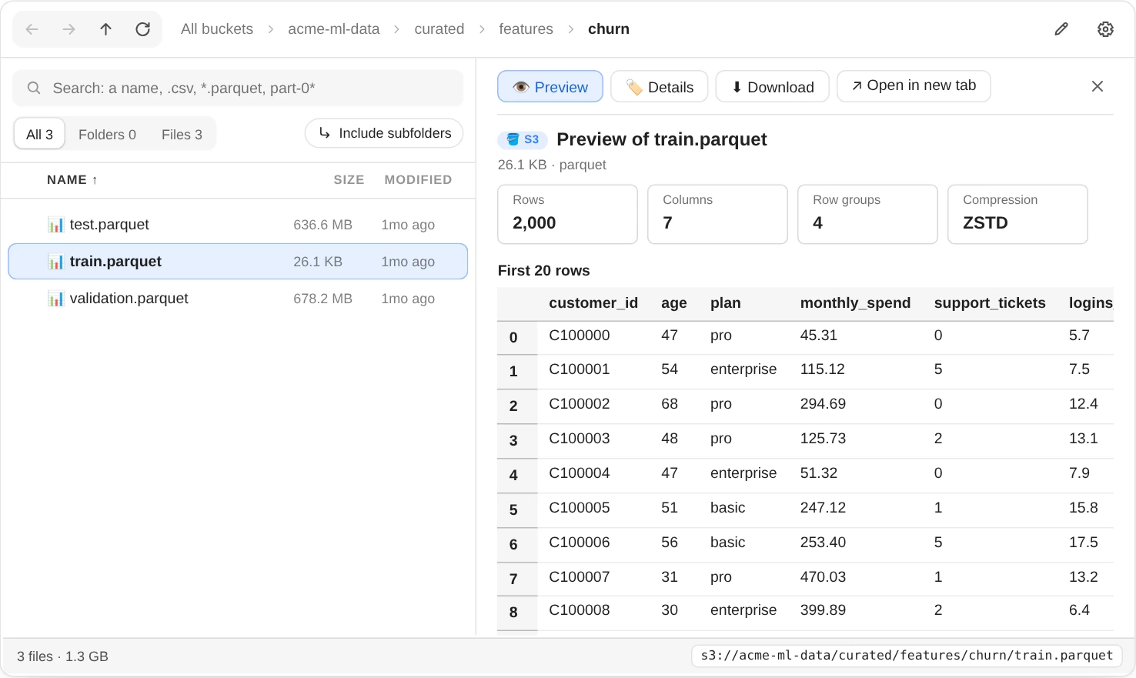Click the churn breadcrumb

tap(609, 29)
